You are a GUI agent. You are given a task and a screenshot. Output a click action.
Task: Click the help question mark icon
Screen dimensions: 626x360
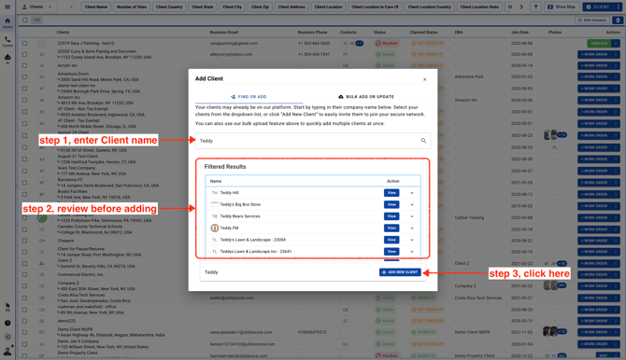click(x=7, y=323)
